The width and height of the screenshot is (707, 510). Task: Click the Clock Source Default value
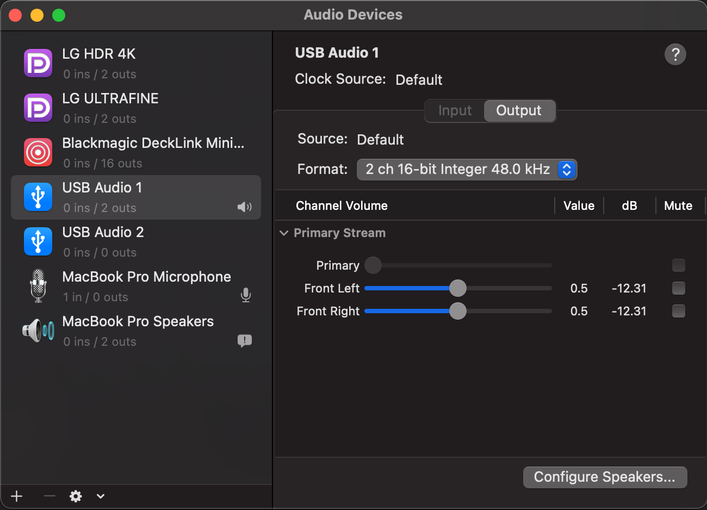(x=419, y=80)
